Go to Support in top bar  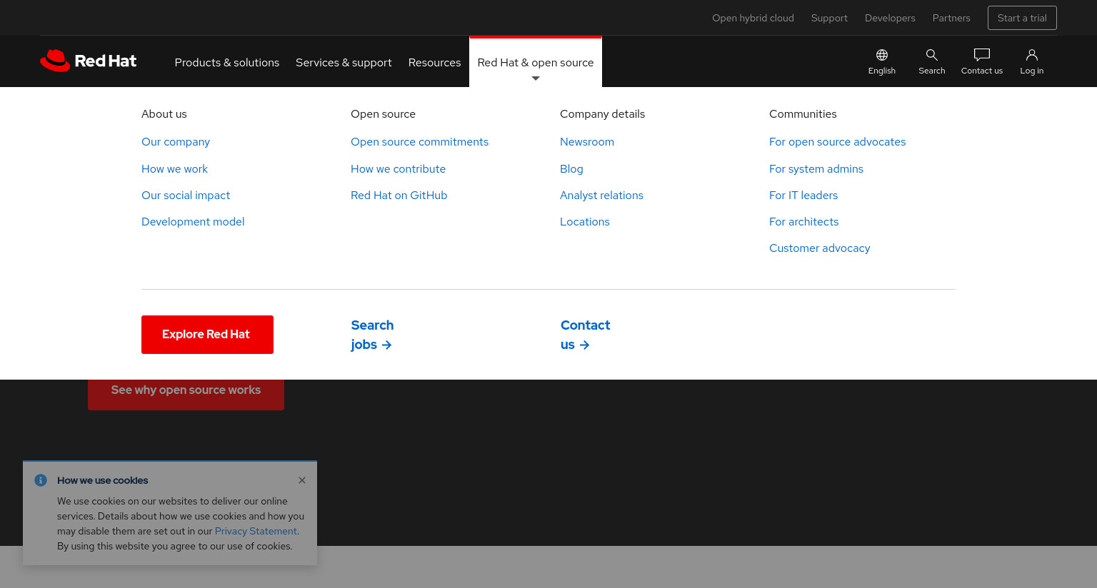[x=829, y=18]
